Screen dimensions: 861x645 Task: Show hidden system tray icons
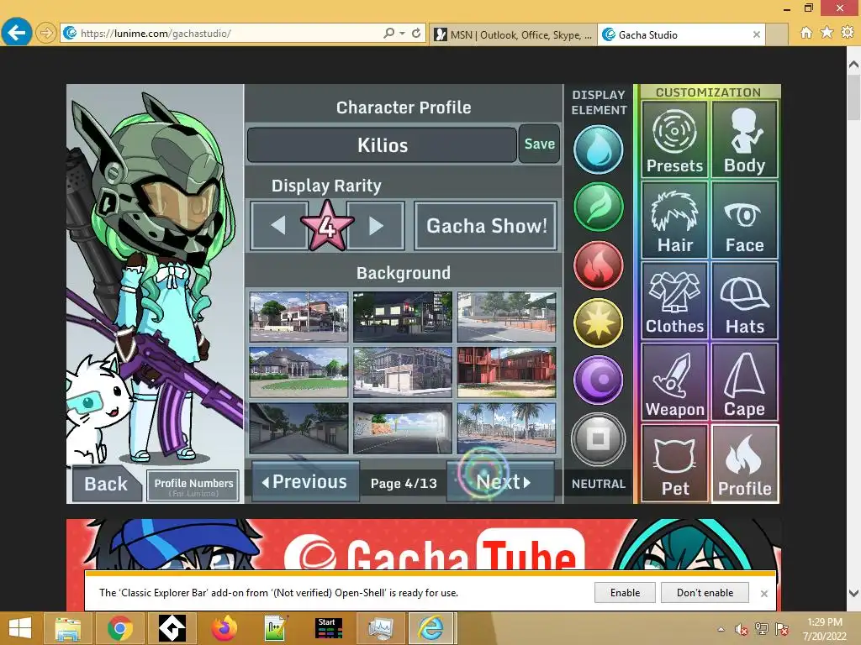coord(721,629)
